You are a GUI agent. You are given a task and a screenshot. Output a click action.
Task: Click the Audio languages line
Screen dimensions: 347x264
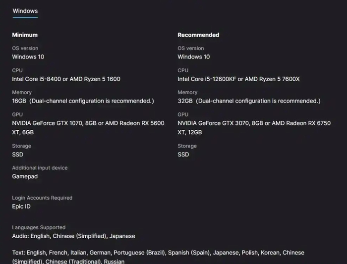73,236
